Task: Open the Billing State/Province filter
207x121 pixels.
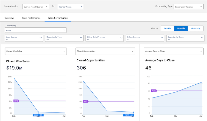Action: click(105, 38)
